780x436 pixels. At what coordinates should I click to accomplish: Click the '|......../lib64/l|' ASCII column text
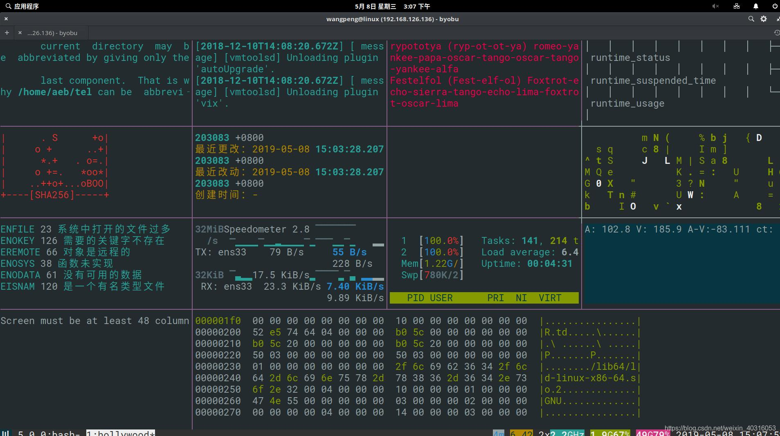coord(590,367)
